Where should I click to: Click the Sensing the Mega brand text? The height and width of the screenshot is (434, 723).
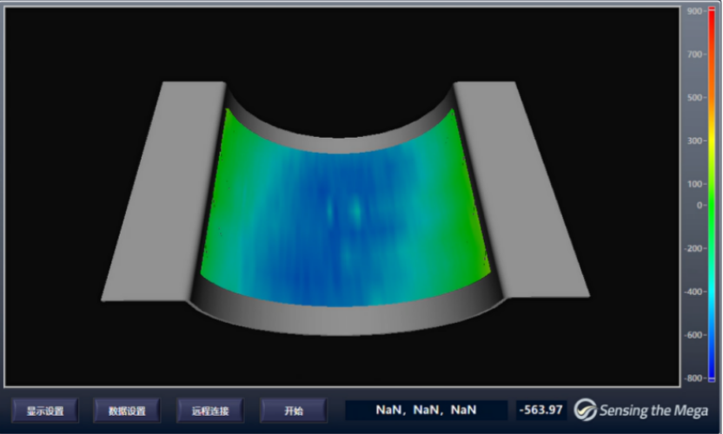point(653,411)
